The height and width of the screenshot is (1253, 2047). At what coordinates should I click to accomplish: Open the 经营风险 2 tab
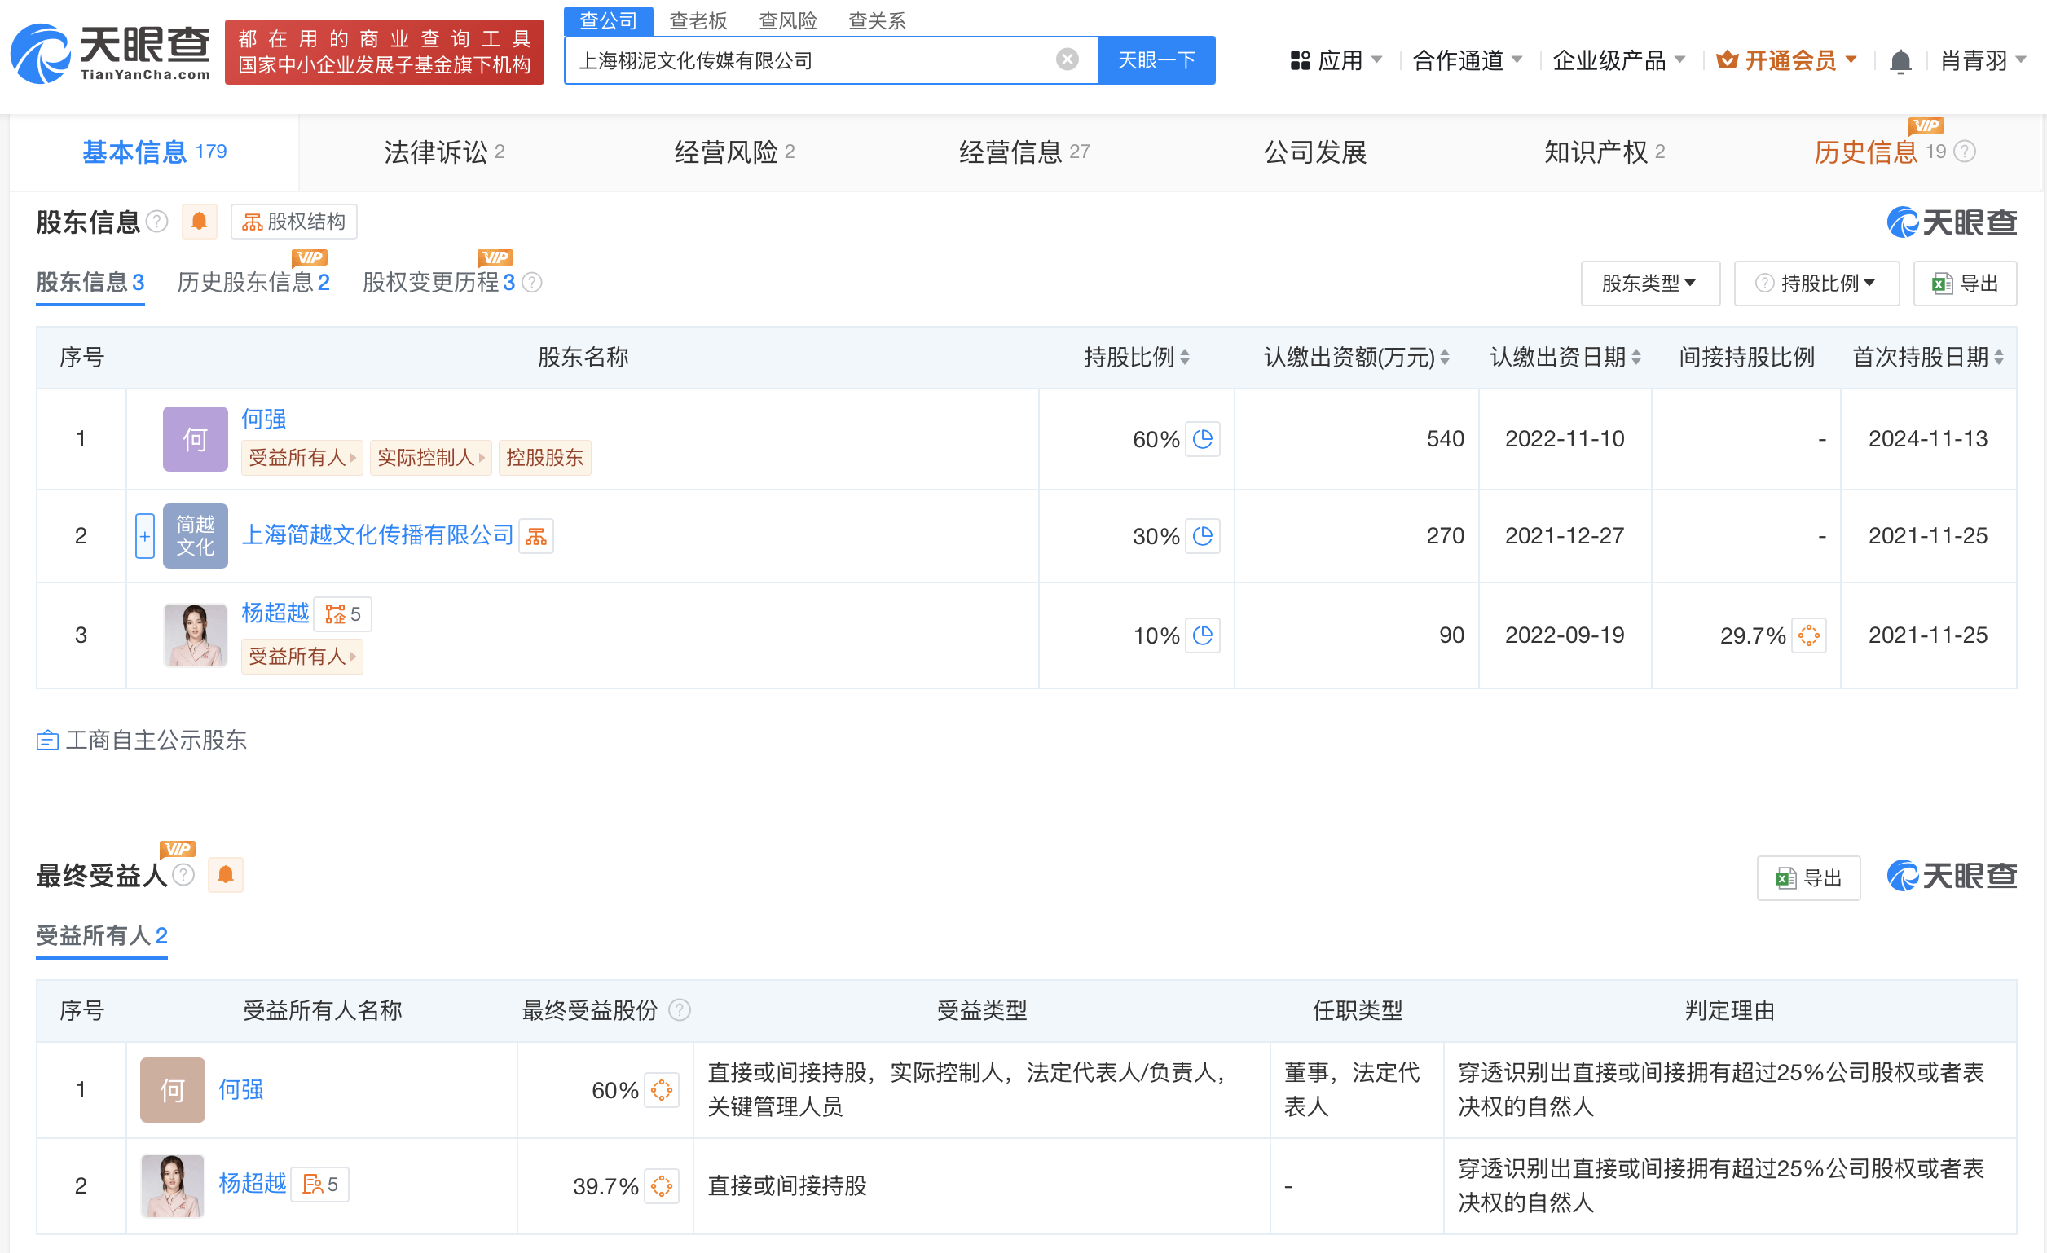tap(734, 152)
